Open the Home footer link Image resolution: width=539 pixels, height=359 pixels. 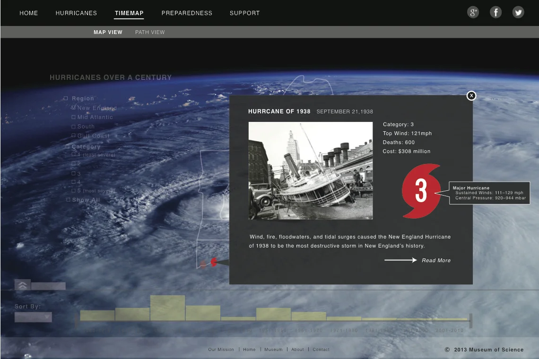[x=249, y=350]
